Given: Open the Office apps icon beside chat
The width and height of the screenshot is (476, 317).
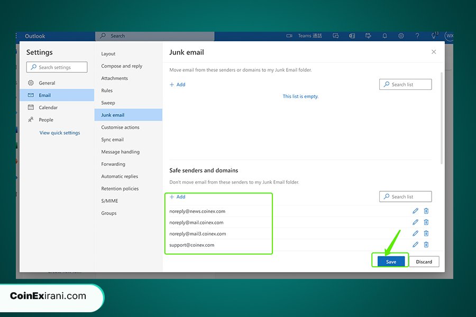Looking at the screenshot, I should [x=352, y=36].
